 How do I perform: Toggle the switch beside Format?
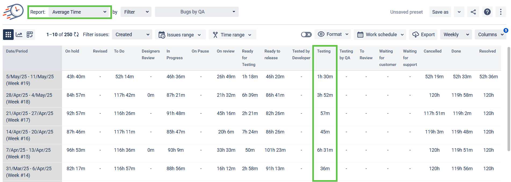(306, 34)
